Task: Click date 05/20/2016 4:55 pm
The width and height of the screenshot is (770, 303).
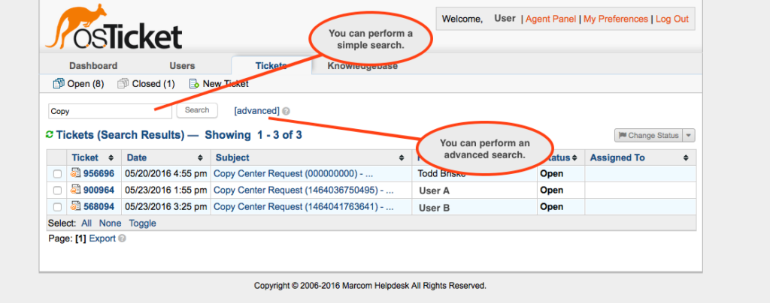Action: [165, 174]
